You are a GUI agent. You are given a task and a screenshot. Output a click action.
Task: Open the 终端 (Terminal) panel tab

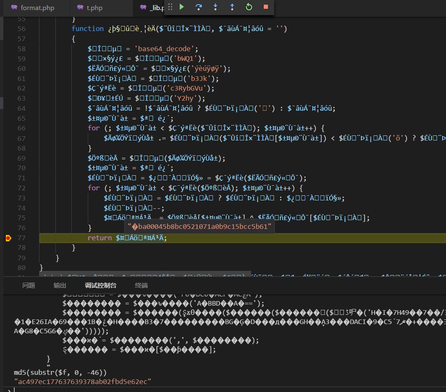(142, 285)
